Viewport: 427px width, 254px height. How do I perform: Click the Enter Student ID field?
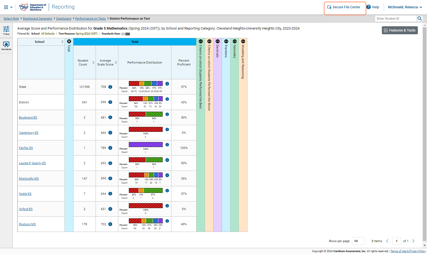[x=396, y=19]
